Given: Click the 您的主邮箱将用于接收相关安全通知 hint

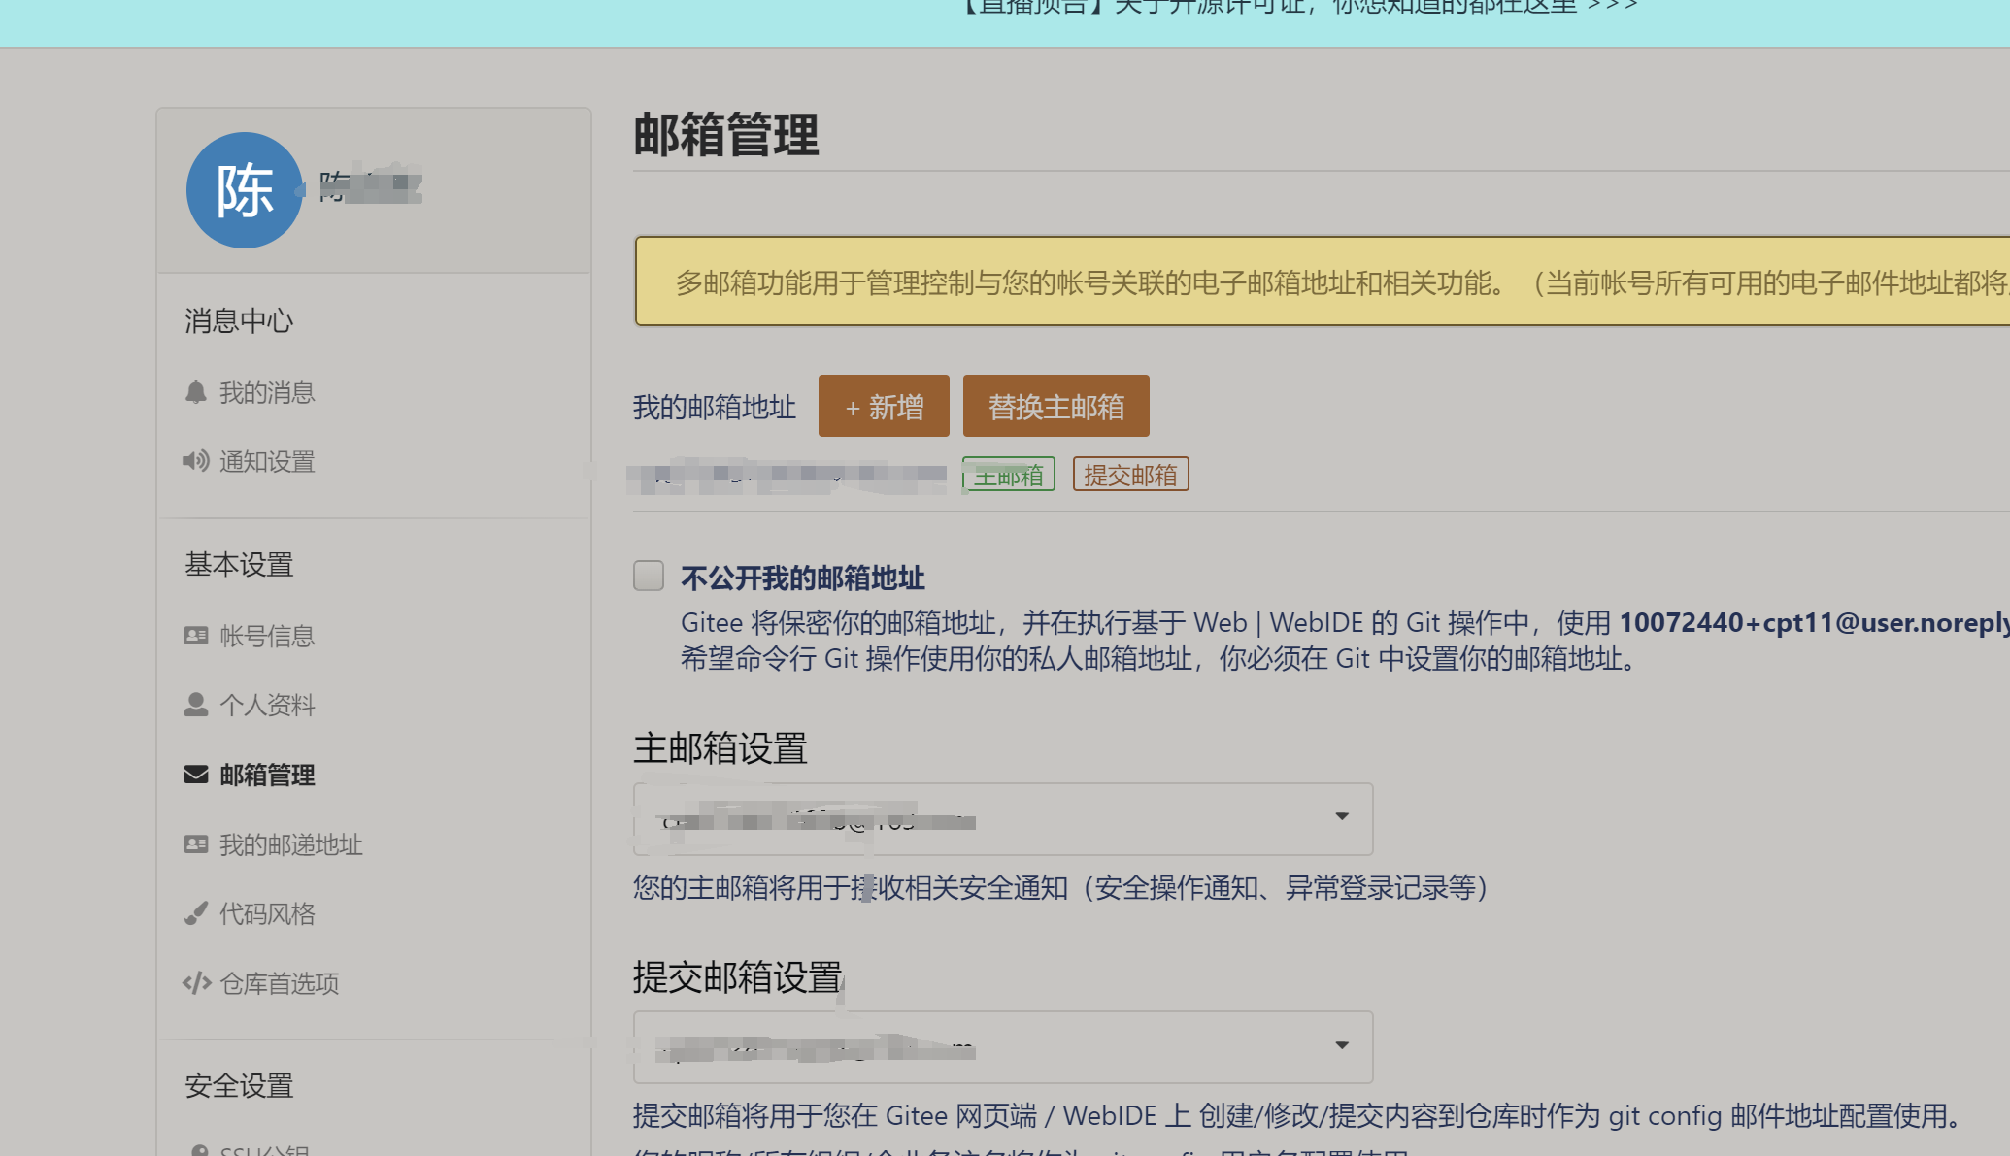Looking at the screenshot, I should 1060,887.
